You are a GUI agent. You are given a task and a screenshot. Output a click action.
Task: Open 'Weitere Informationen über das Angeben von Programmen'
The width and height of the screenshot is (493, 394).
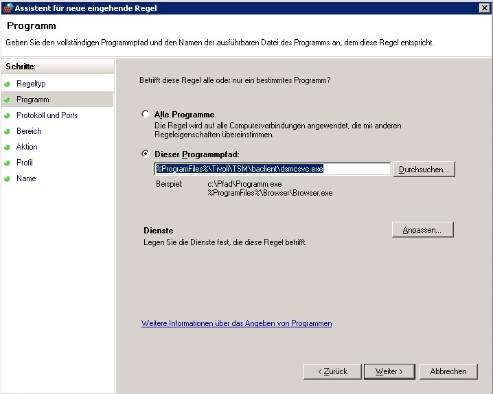(x=236, y=323)
